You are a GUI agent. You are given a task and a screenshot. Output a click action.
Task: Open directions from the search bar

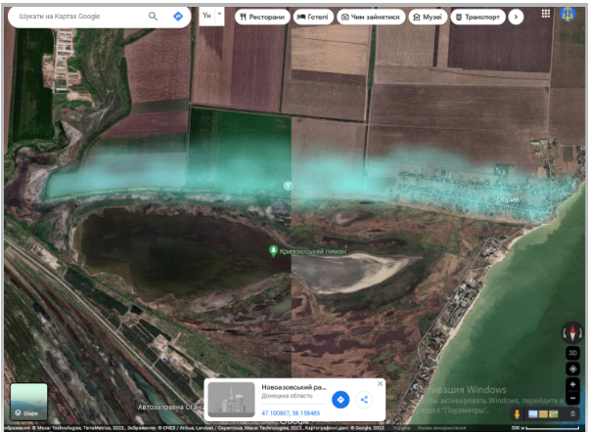(177, 17)
